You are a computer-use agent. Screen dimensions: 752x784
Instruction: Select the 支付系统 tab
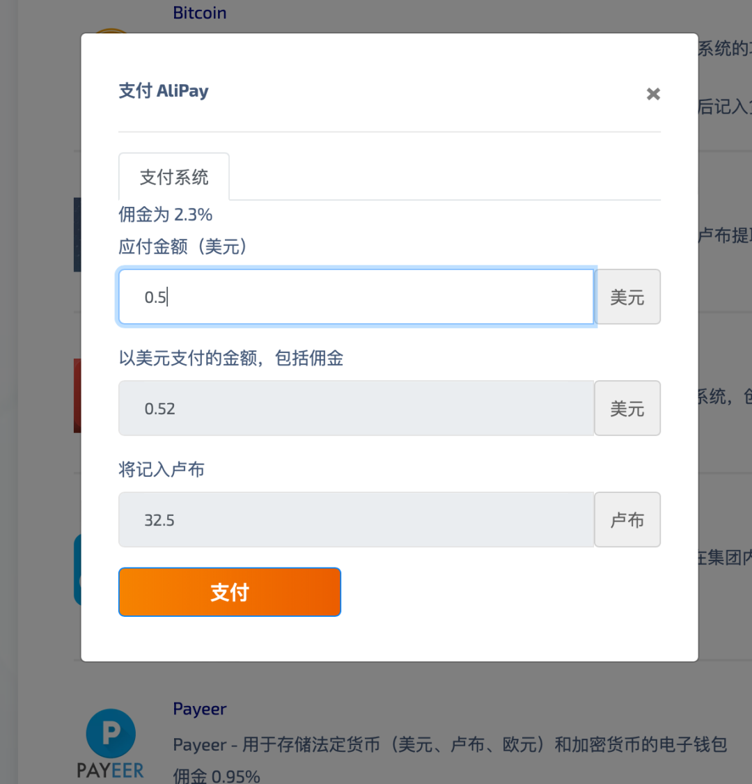[174, 178]
